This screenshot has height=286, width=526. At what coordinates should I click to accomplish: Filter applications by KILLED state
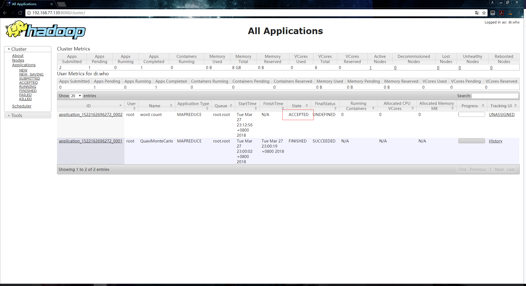25,99
